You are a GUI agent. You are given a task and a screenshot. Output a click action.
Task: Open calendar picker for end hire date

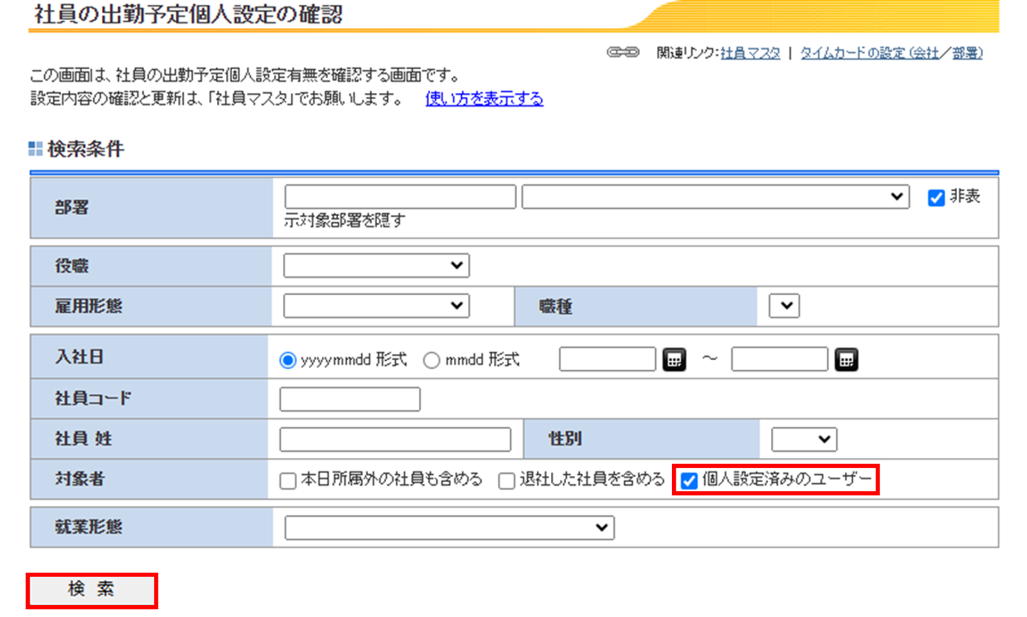846,360
